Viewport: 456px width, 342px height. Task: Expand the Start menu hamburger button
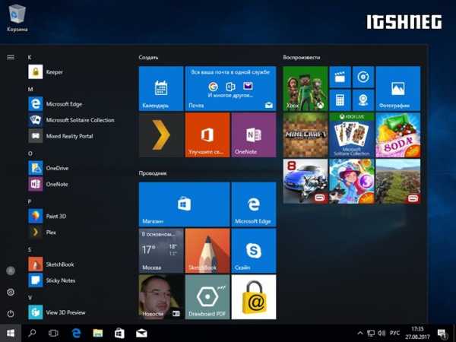point(11,57)
